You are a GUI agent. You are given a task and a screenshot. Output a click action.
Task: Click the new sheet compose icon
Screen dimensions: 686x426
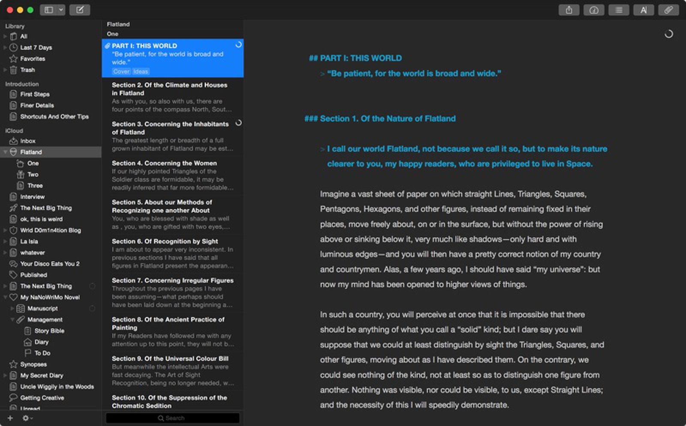(79, 9)
